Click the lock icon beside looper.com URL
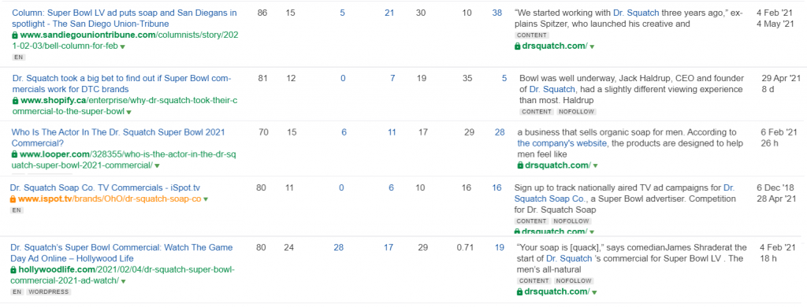This screenshot has height=308, width=807. (x=14, y=154)
